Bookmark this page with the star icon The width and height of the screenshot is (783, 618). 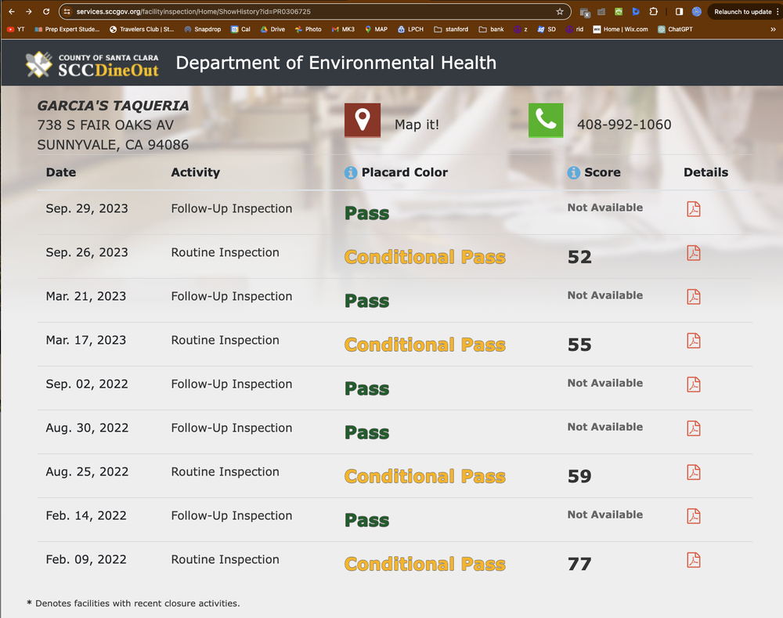click(560, 12)
